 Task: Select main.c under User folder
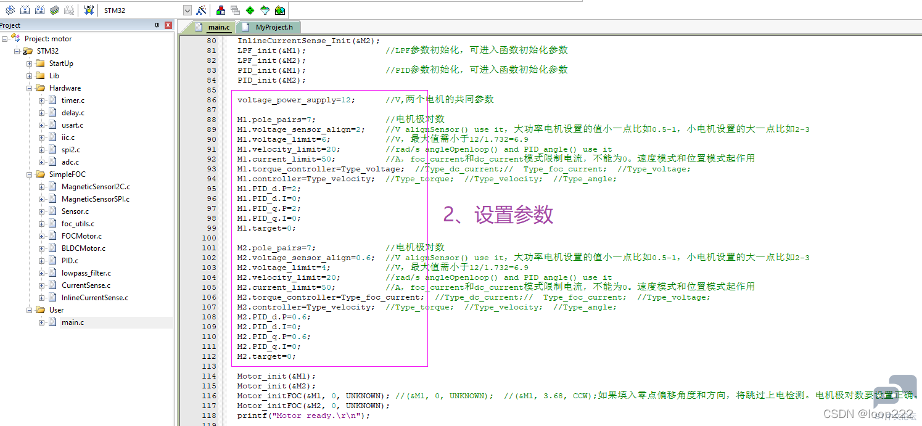point(72,322)
